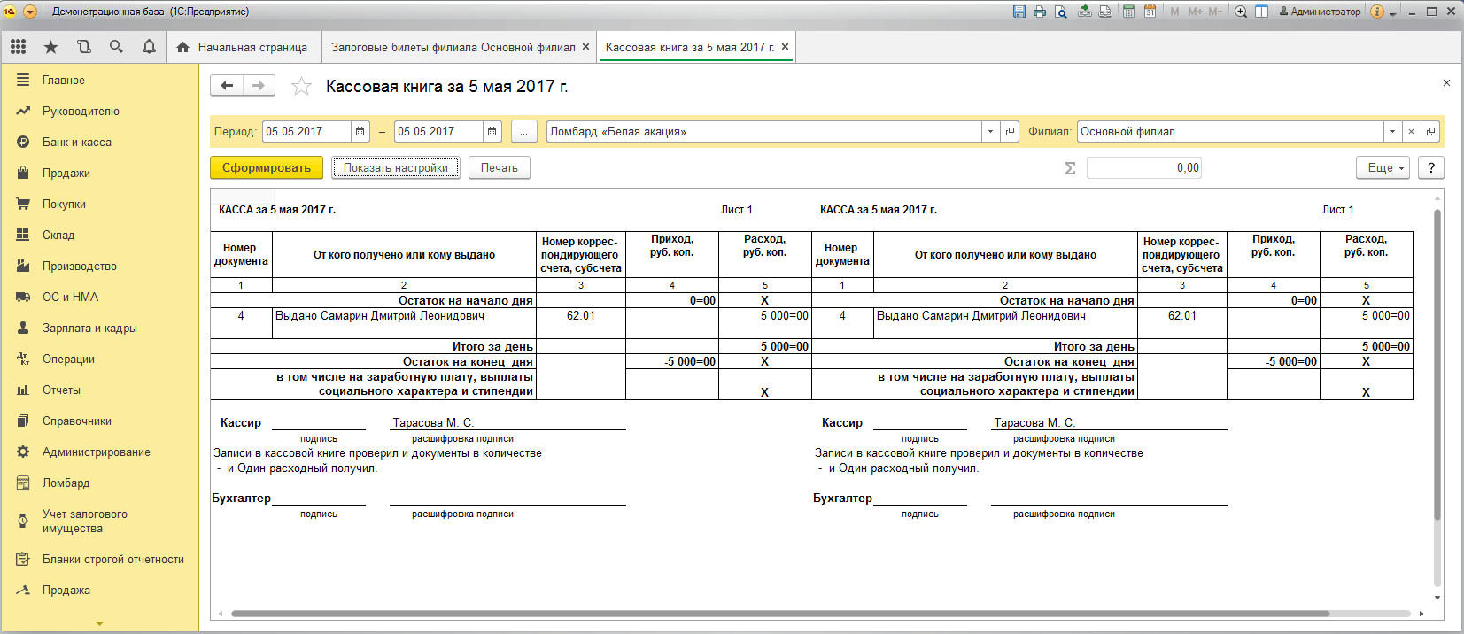Open the calendar icon
Image resolution: width=1464 pixels, height=634 pixels.
pos(1150,12)
